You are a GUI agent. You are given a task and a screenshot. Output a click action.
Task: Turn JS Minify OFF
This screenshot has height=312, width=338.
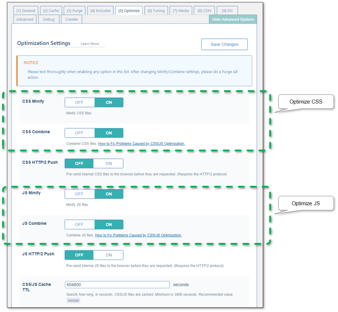(79, 194)
